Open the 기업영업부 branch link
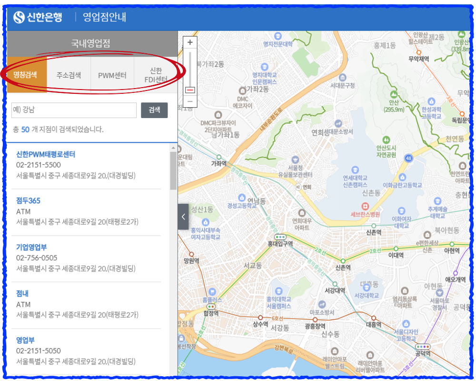The height and width of the screenshot is (381, 476). tap(31, 247)
